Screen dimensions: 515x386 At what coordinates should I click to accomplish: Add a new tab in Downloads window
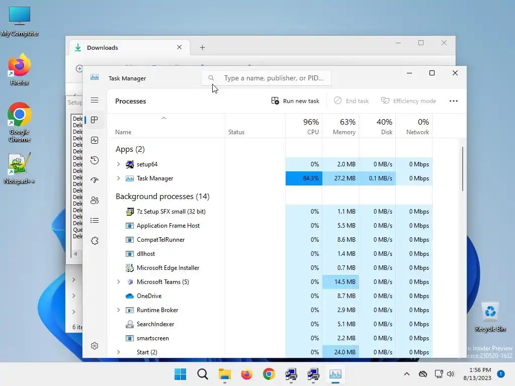(x=202, y=48)
